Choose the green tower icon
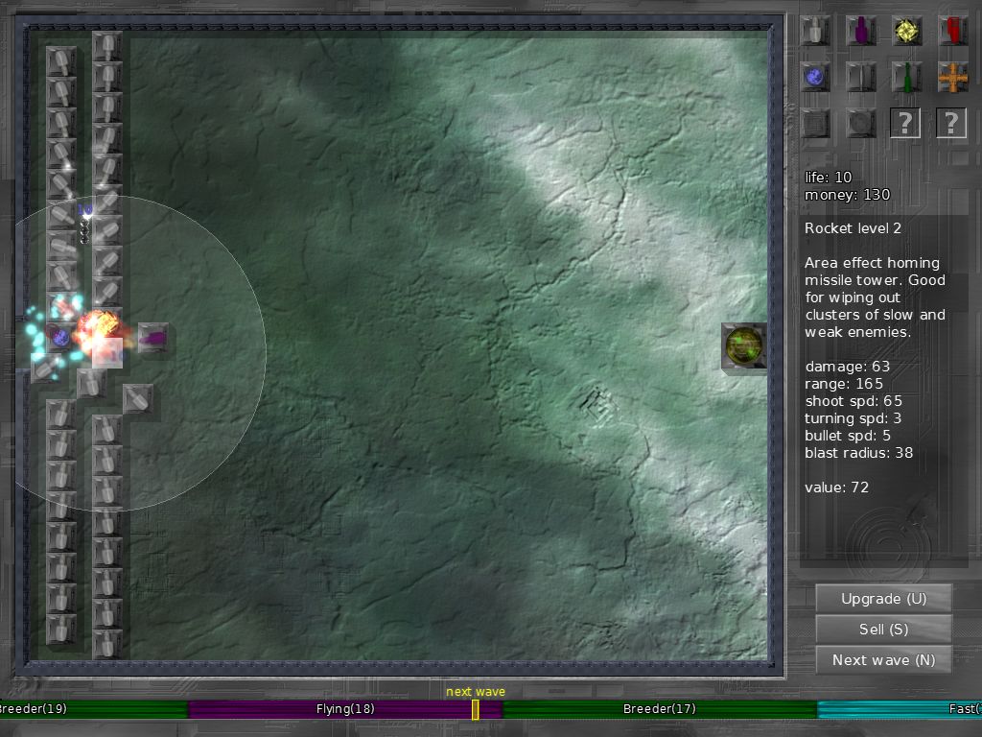 (907, 77)
